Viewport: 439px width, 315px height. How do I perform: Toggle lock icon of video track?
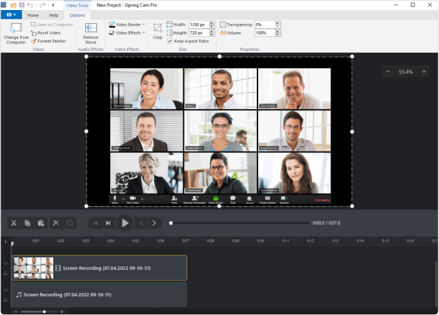5,272
